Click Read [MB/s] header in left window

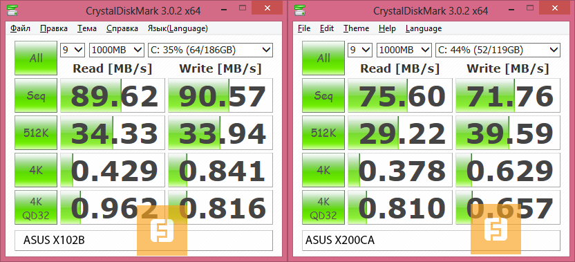[112, 68]
